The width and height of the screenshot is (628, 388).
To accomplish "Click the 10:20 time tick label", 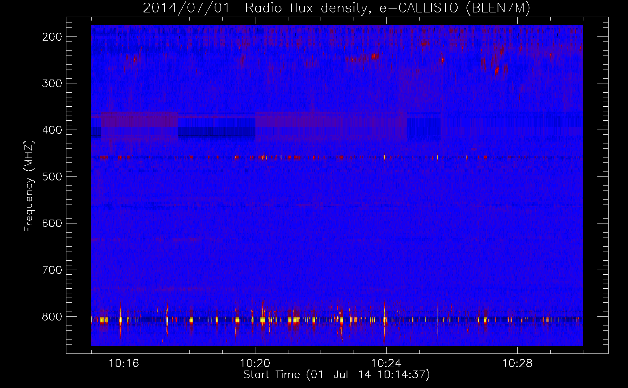I will click(x=255, y=363).
